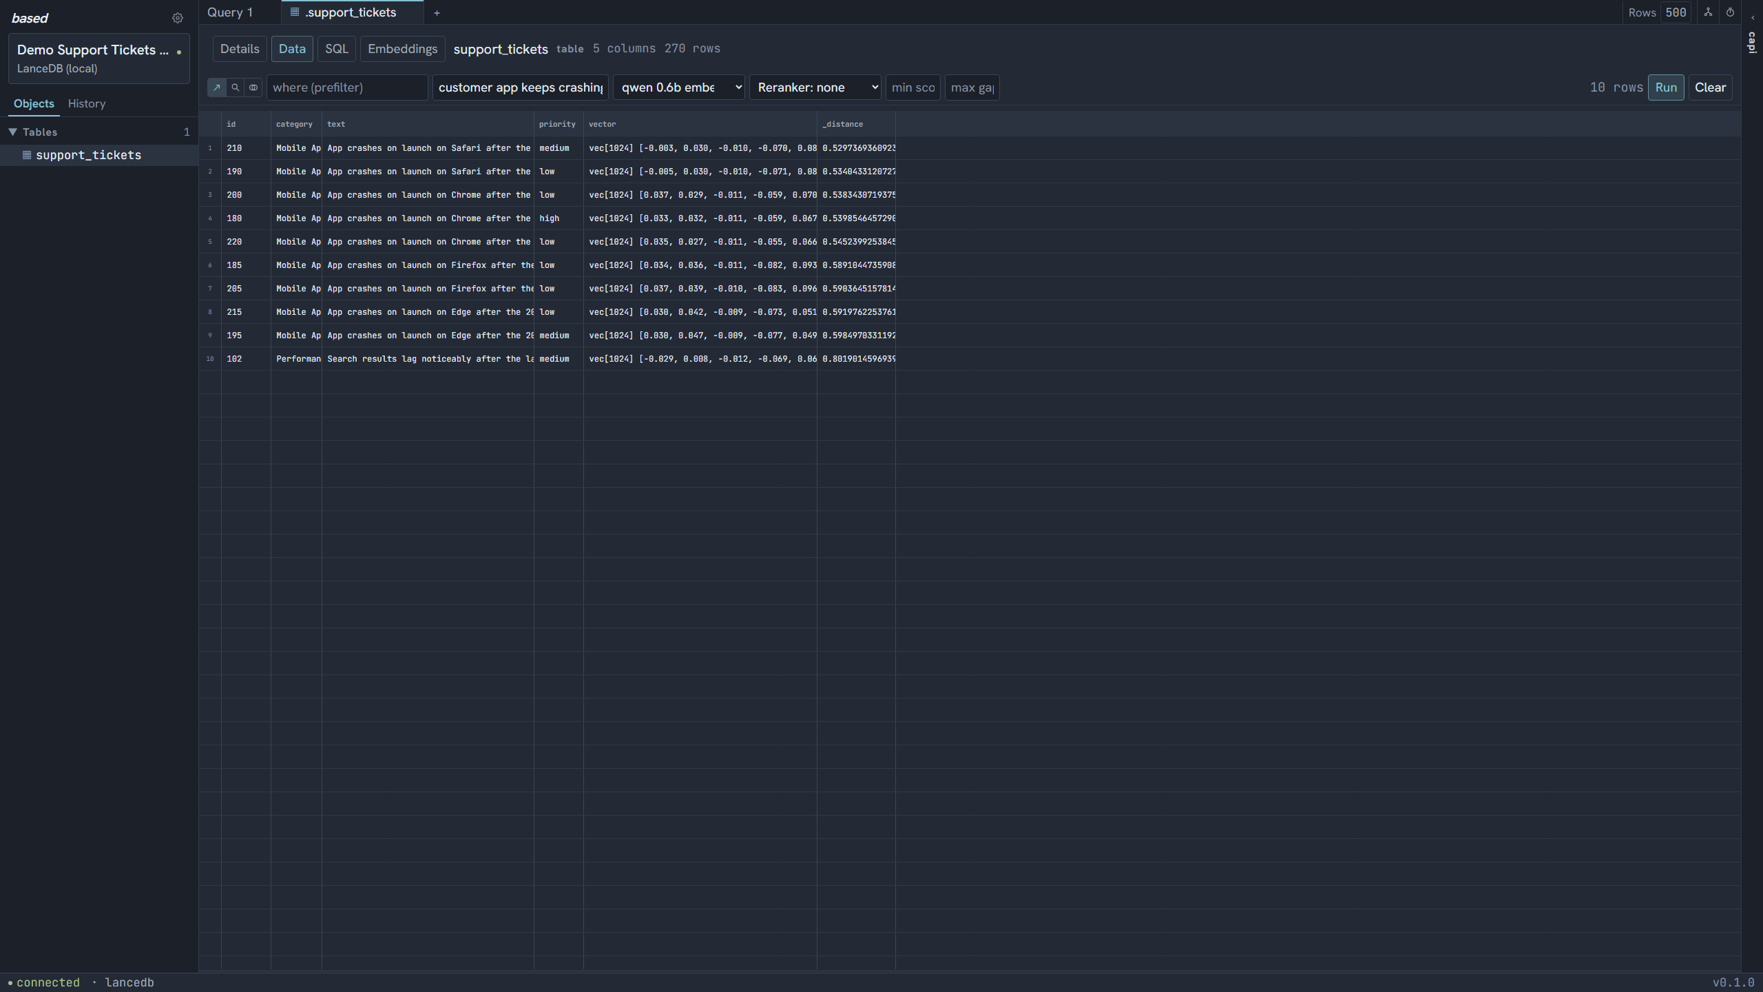Image resolution: width=1763 pixels, height=992 pixels.
Task: Click the id cell 210
Action: [x=246, y=148]
